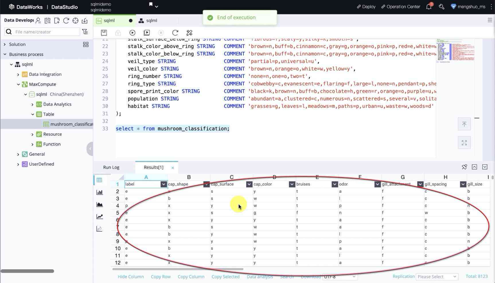
Task: Click the Copy Selected button
Action: [225, 277]
